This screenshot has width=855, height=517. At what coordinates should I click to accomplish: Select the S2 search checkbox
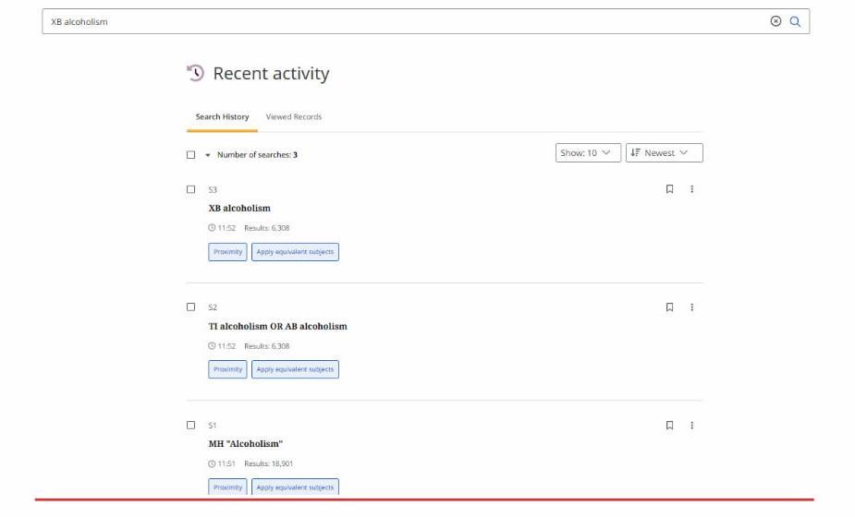(x=191, y=307)
